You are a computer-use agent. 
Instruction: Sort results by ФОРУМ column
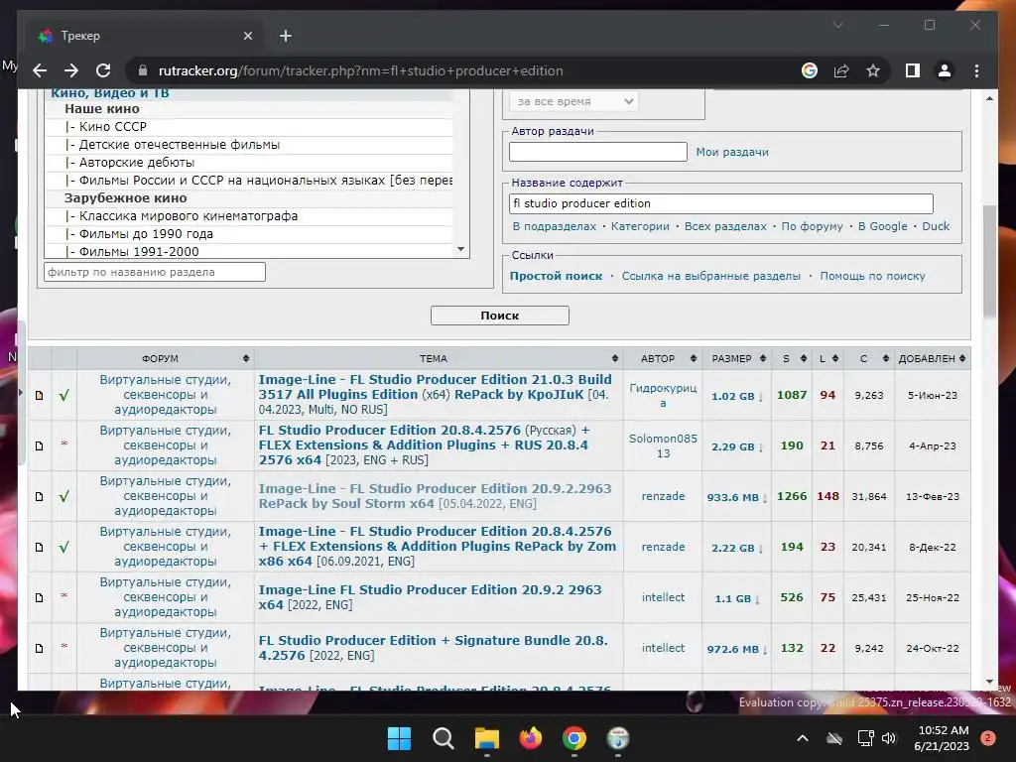[x=160, y=358]
